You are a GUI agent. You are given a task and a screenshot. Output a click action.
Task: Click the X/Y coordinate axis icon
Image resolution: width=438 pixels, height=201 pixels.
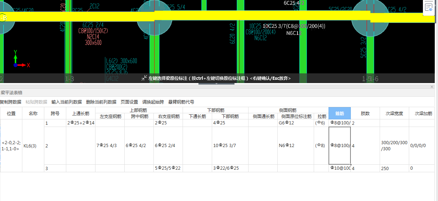(21, 59)
